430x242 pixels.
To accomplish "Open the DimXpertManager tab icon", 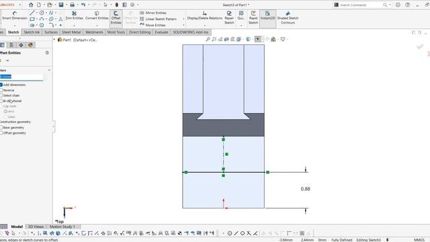I will (21, 45).
